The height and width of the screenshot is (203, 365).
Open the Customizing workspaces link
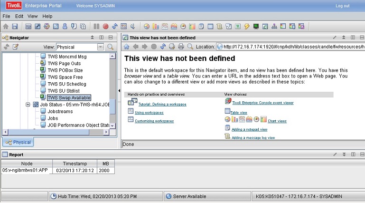(x=154, y=121)
